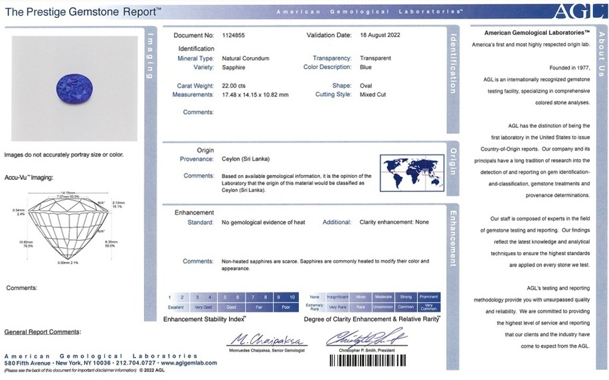Click the General Report Comments heading

(x=43, y=332)
